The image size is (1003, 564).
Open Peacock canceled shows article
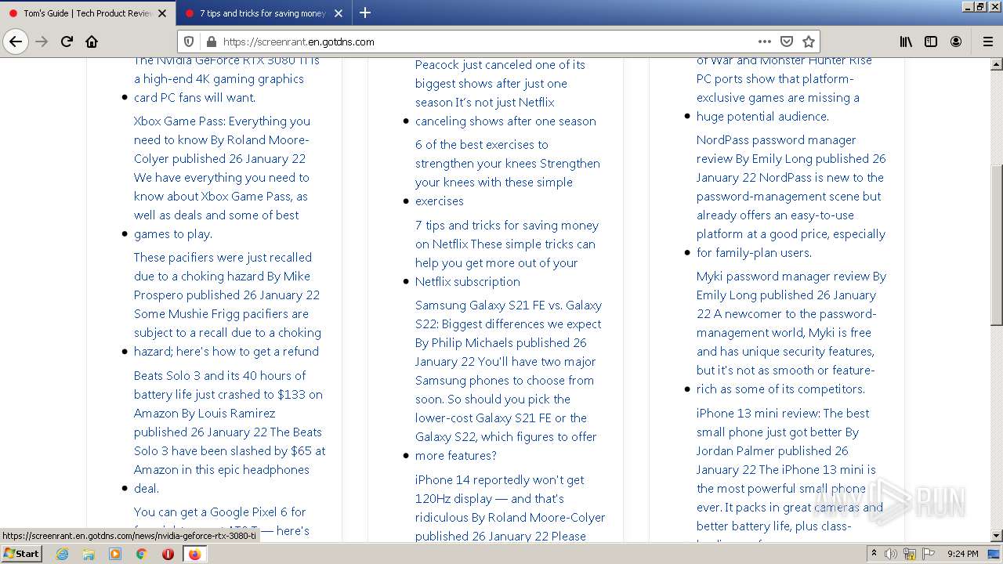pyautogui.click(x=505, y=92)
